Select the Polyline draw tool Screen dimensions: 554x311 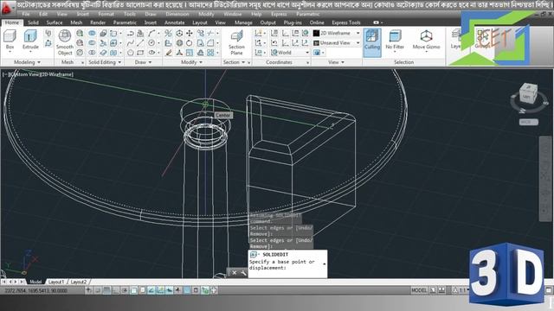pos(131,33)
